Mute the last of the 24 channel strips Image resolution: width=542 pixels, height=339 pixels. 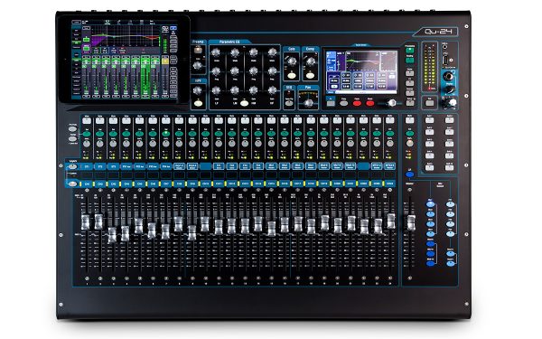click(x=389, y=121)
